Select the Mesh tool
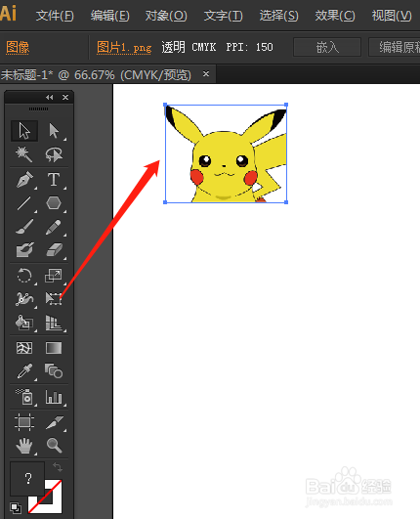The image size is (420, 519). [x=24, y=348]
